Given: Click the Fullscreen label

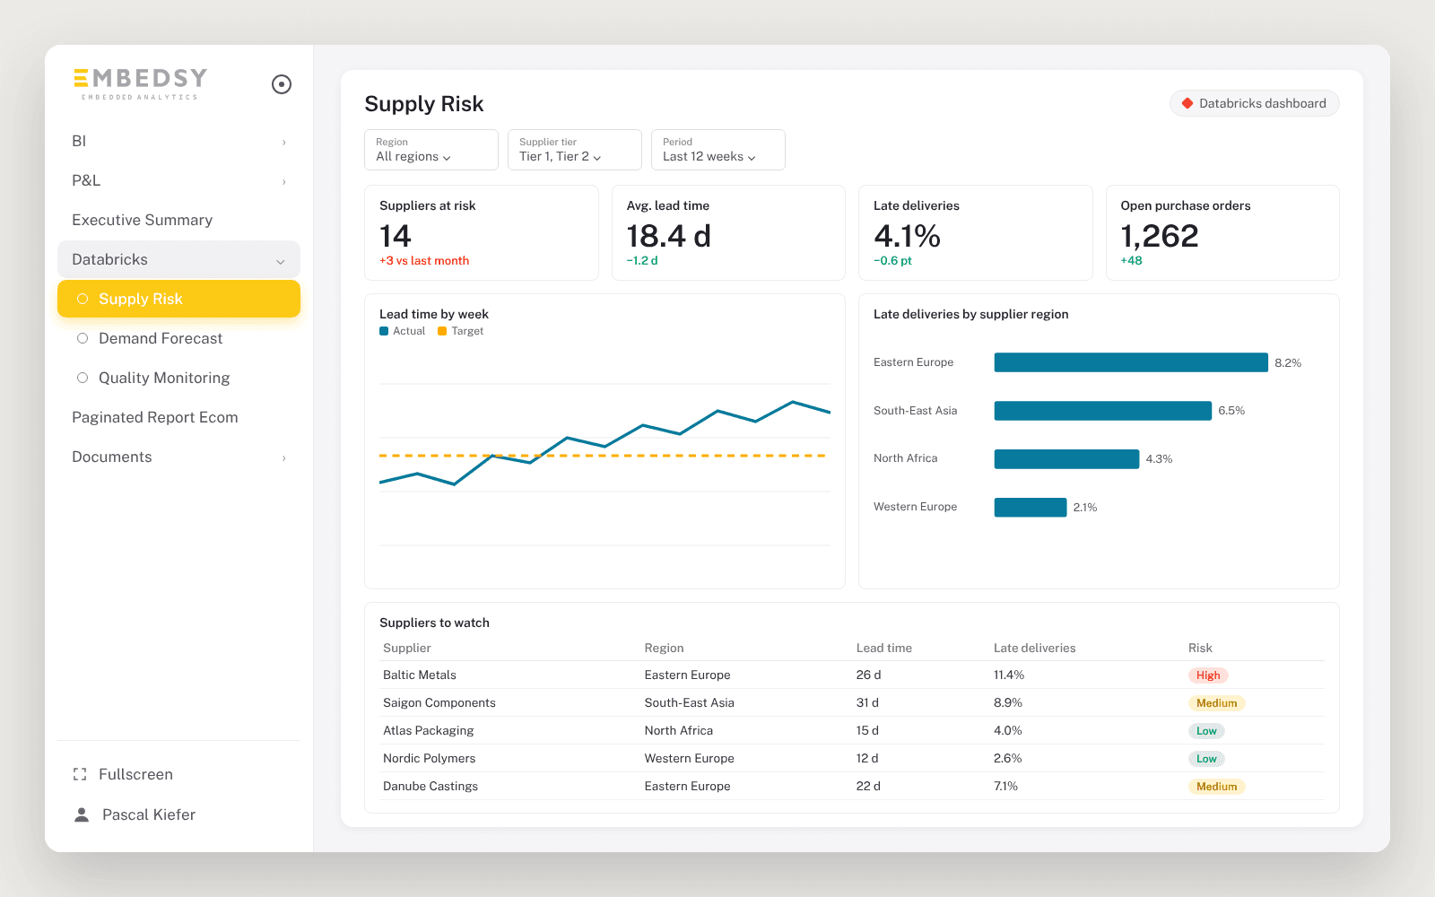Looking at the screenshot, I should tap(135, 774).
